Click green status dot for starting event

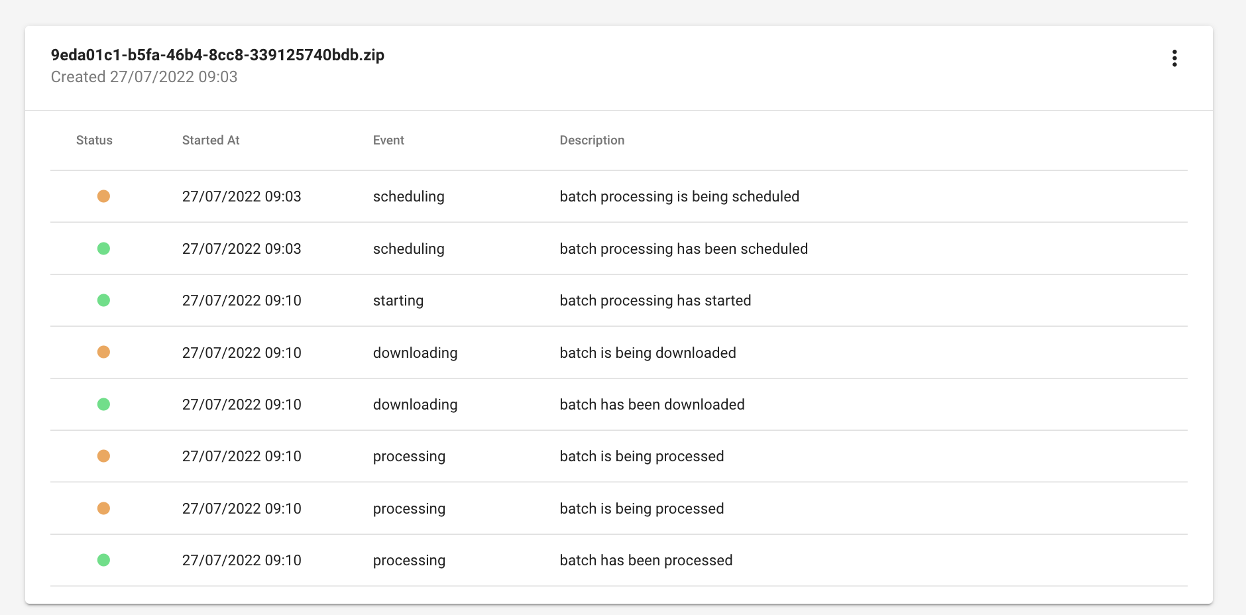103,300
